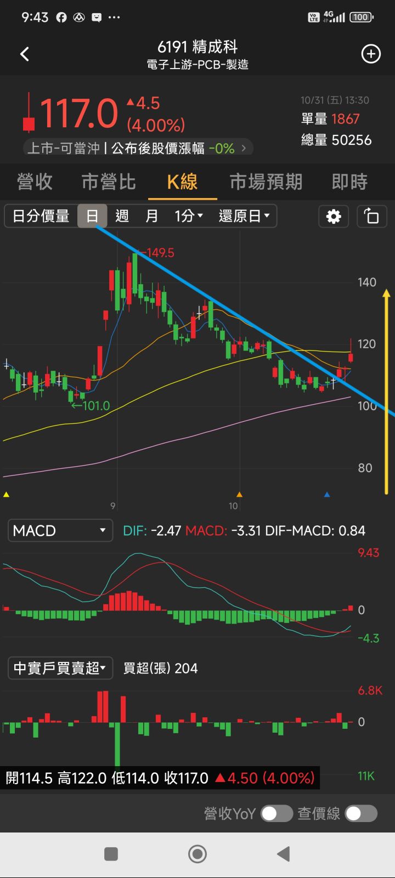Tap the 117.0 current price
395x878 pixels.
pos(79,114)
